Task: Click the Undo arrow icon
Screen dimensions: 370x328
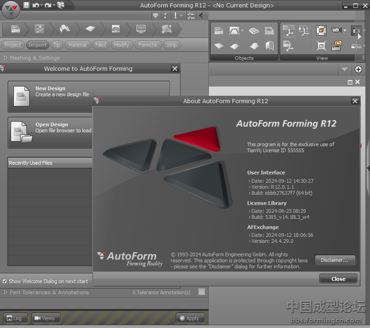Action: pyautogui.click(x=36, y=5)
